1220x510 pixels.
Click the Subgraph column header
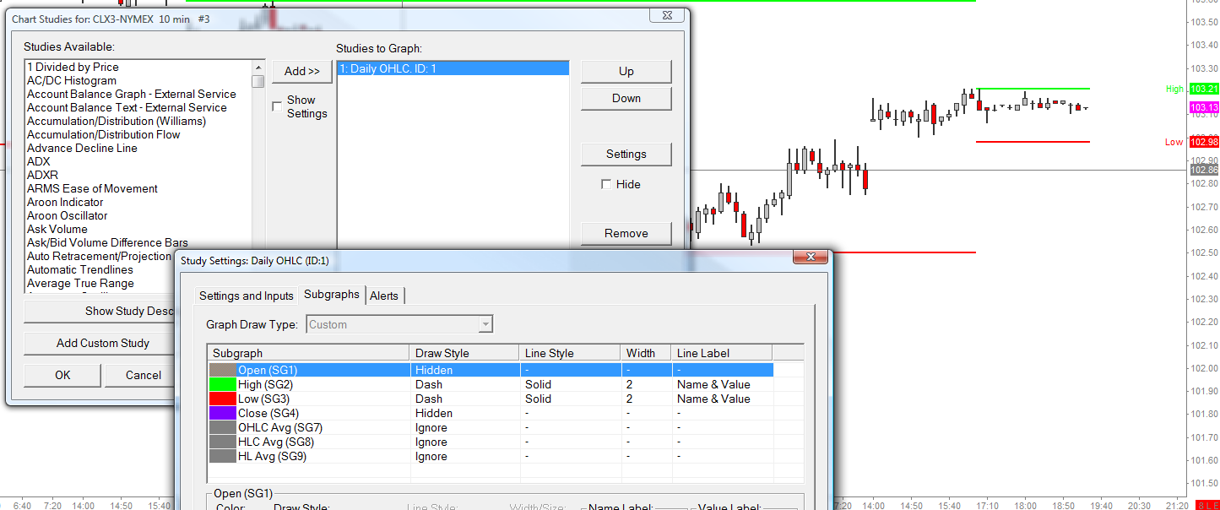pos(309,353)
